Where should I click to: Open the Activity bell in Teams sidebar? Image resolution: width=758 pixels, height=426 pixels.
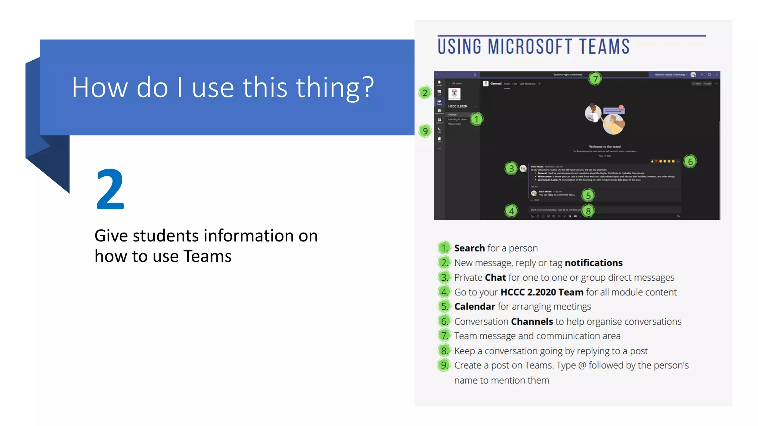click(x=439, y=83)
